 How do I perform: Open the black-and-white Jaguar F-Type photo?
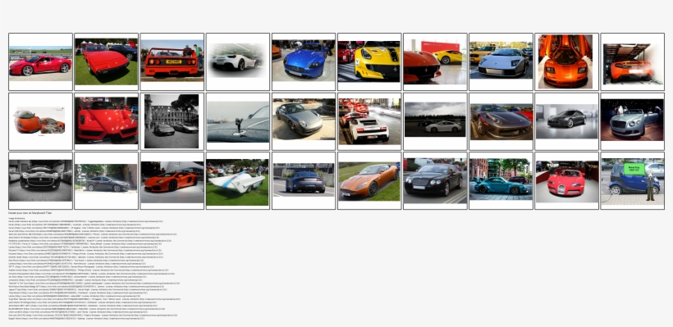click(x=40, y=180)
